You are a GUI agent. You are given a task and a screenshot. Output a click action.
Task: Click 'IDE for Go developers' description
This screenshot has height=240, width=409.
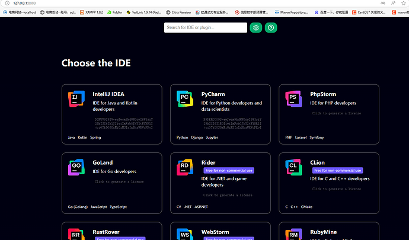pyautogui.click(x=114, y=171)
